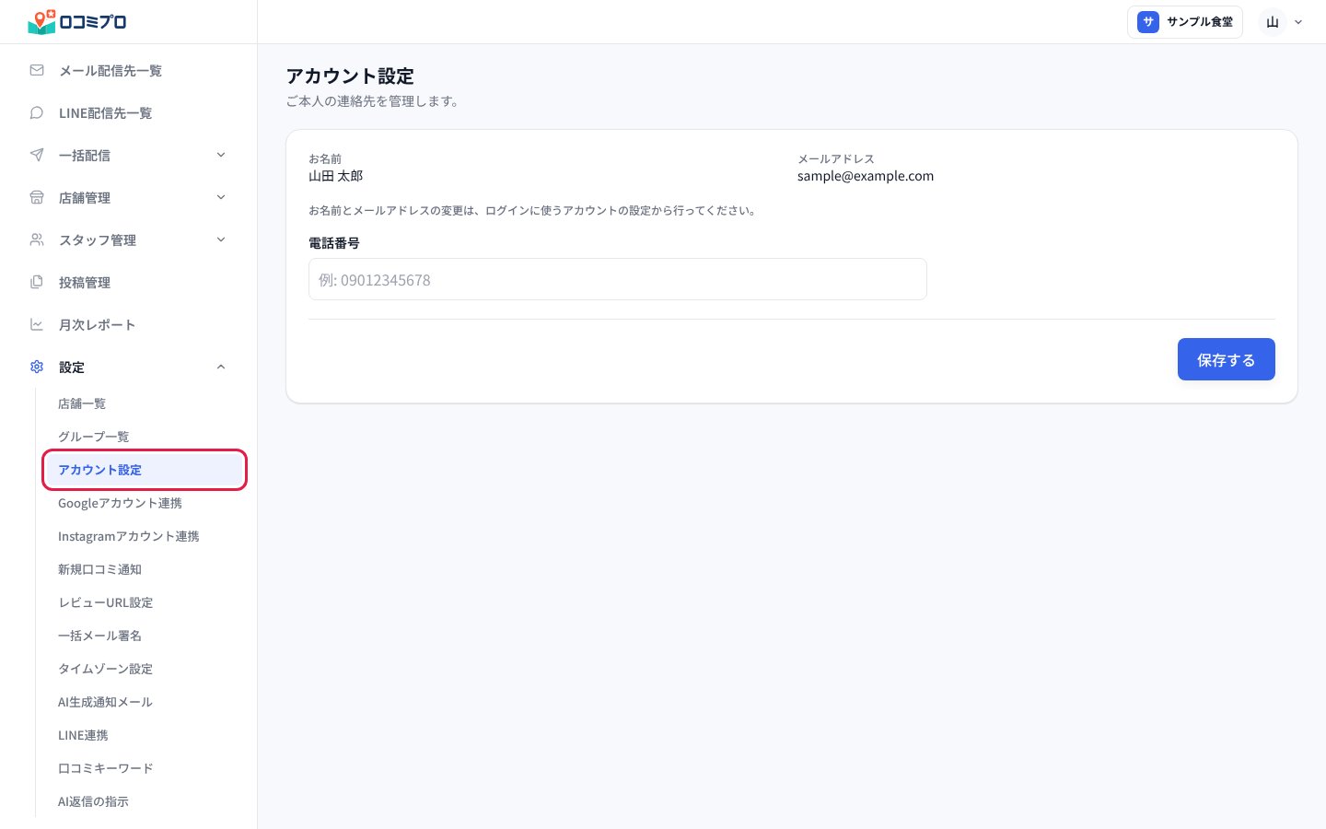Click the アカウント設定 page heading

(x=350, y=76)
